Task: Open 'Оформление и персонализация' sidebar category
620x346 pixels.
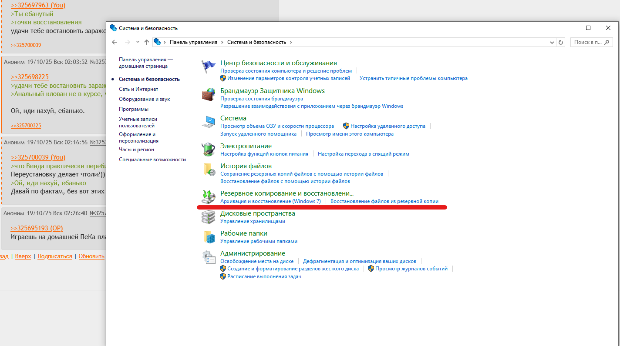Action: [x=138, y=137]
